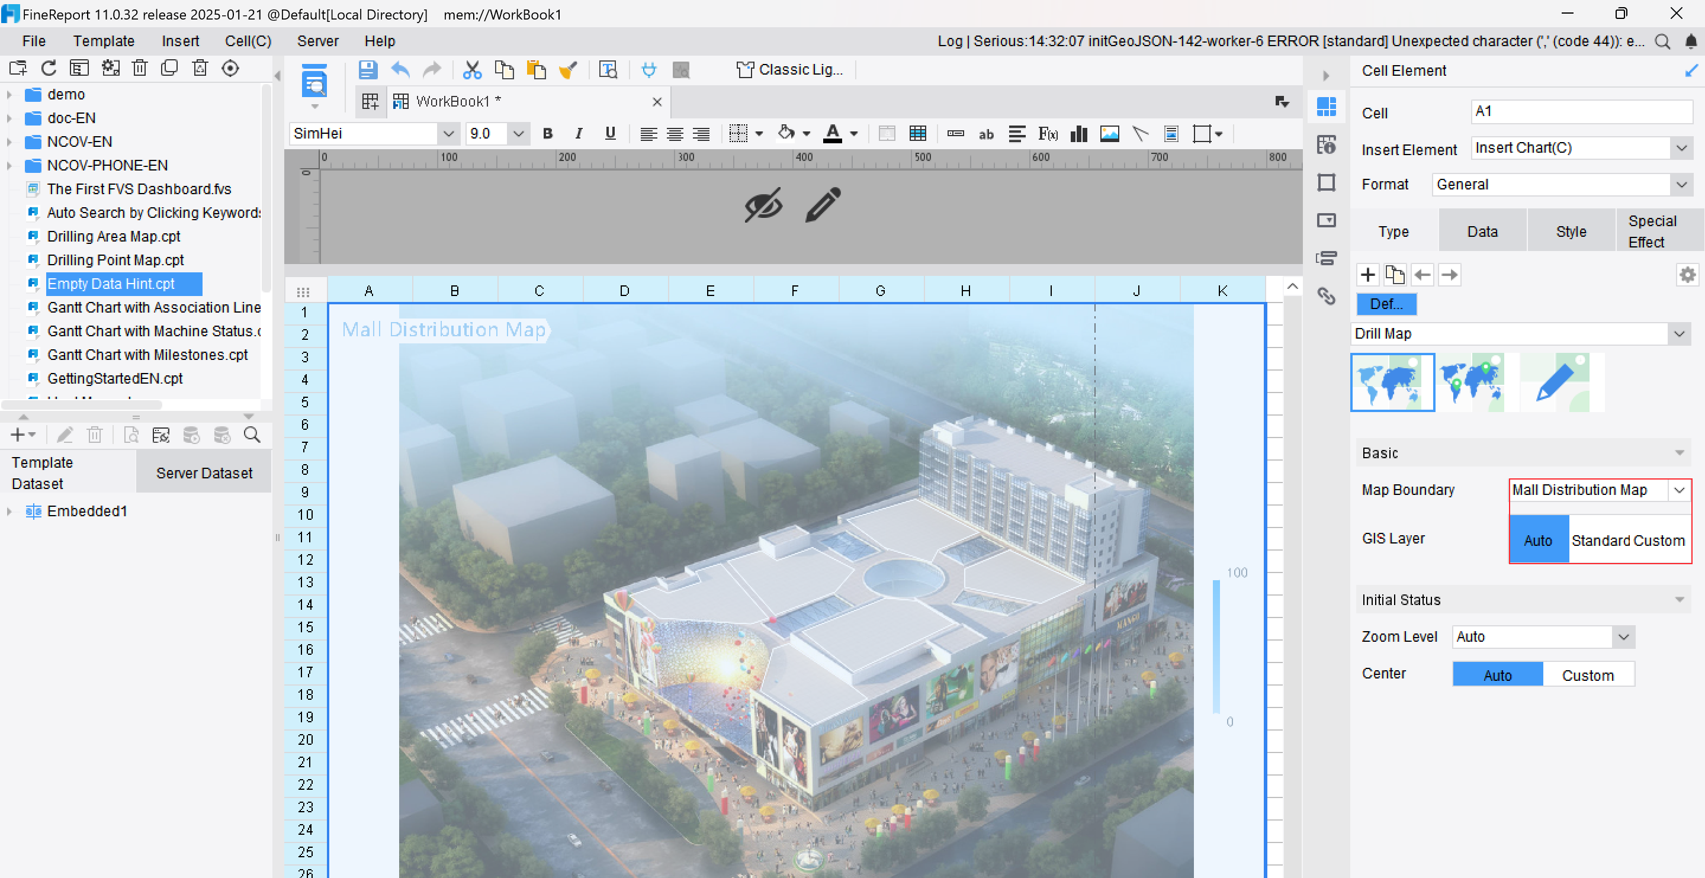Screen dimensions: 1705x878
Task: Expand the demo folder in tree
Action: tap(9, 95)
